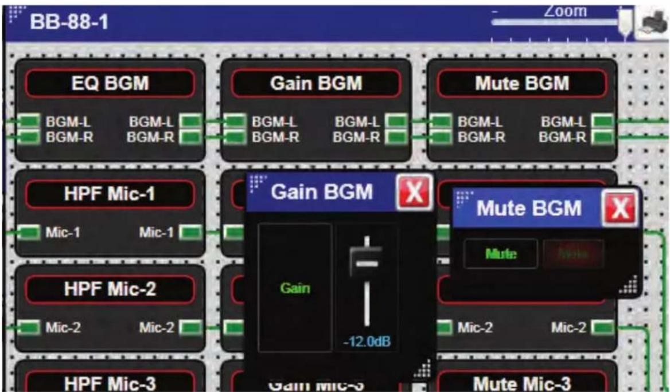Click the Gain BGM block output port BGM-R
Image resolution: width=670 pixels, height=392 pixels.
pos(396,138)
